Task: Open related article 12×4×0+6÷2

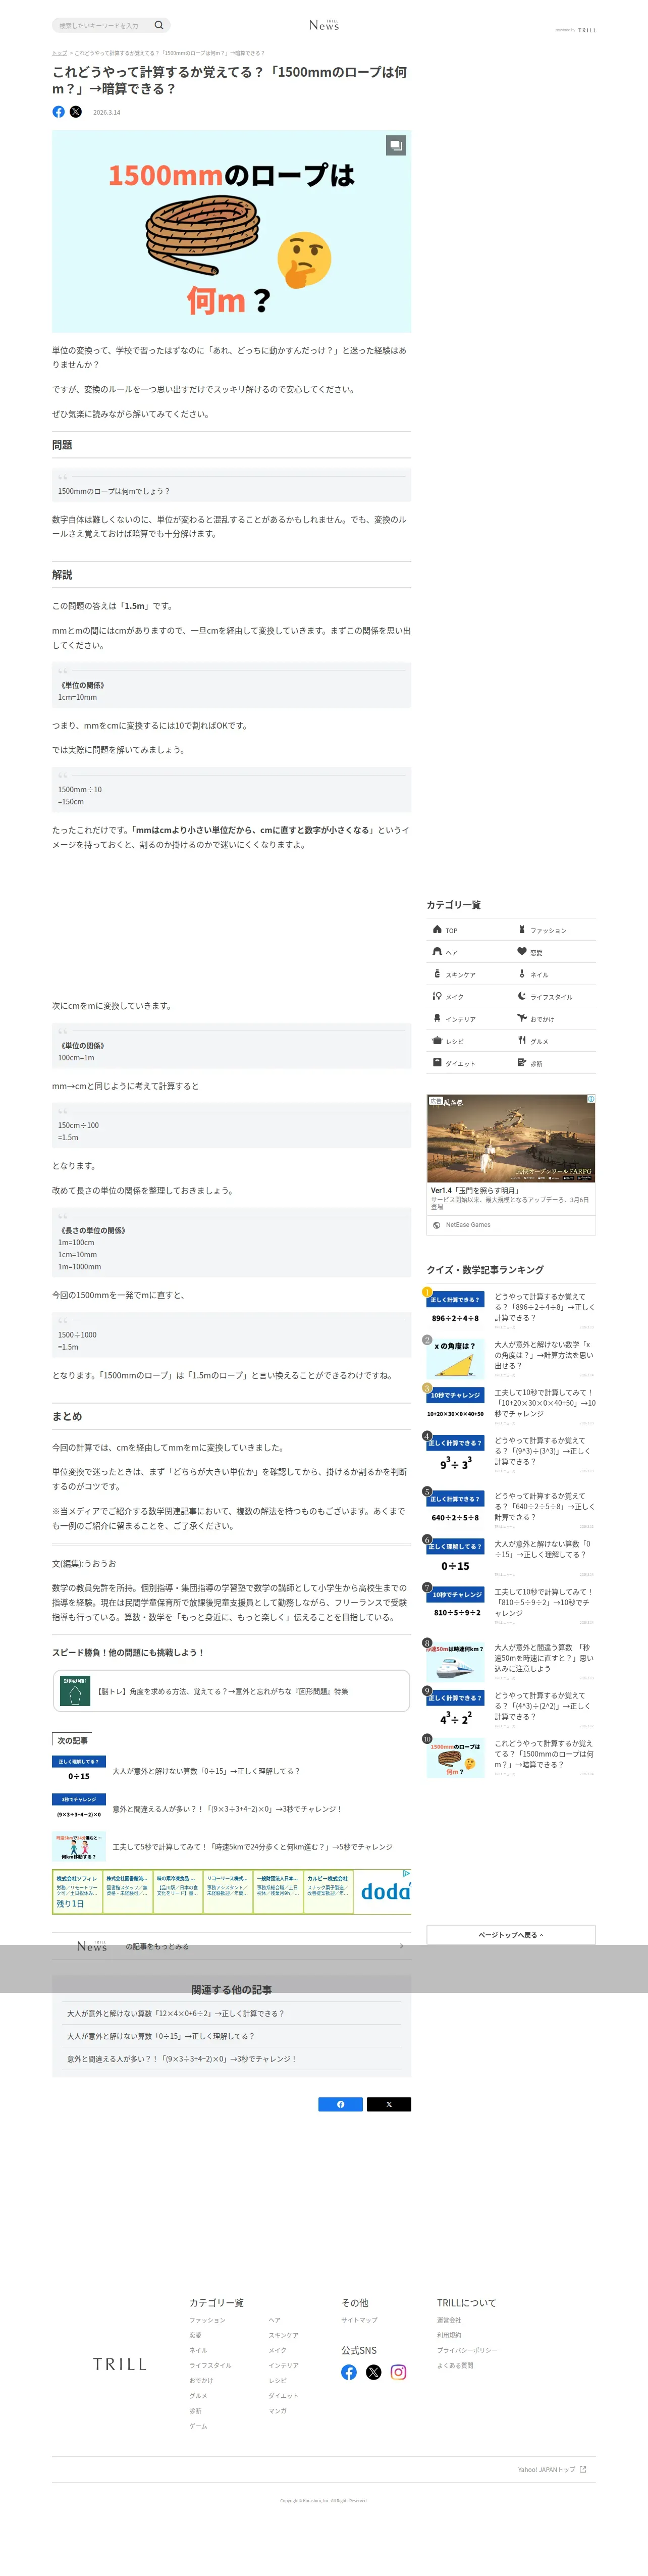Action: tap(175, 2014)
